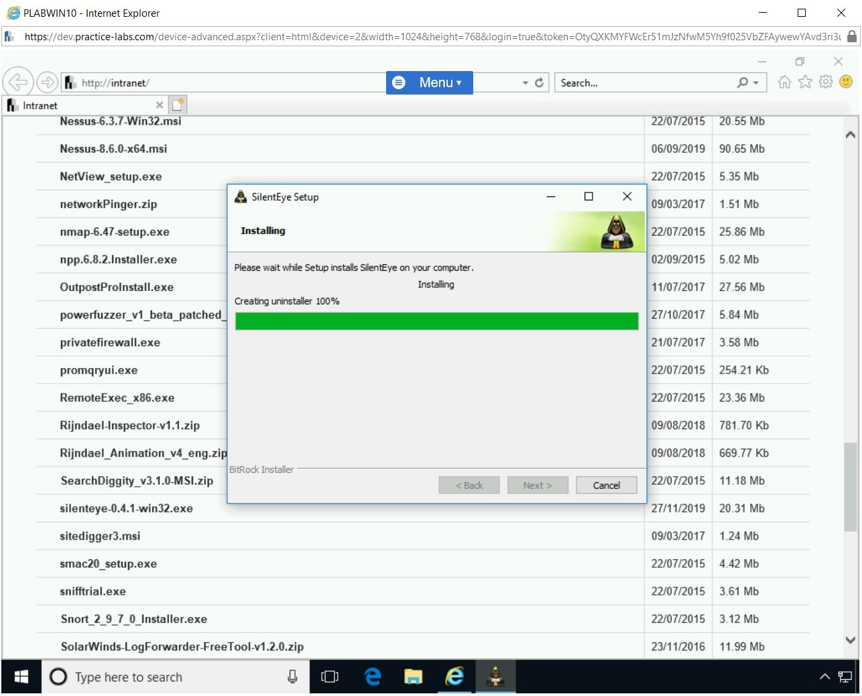
Task: Open search provider dropdown arrow
Action: 756,83
